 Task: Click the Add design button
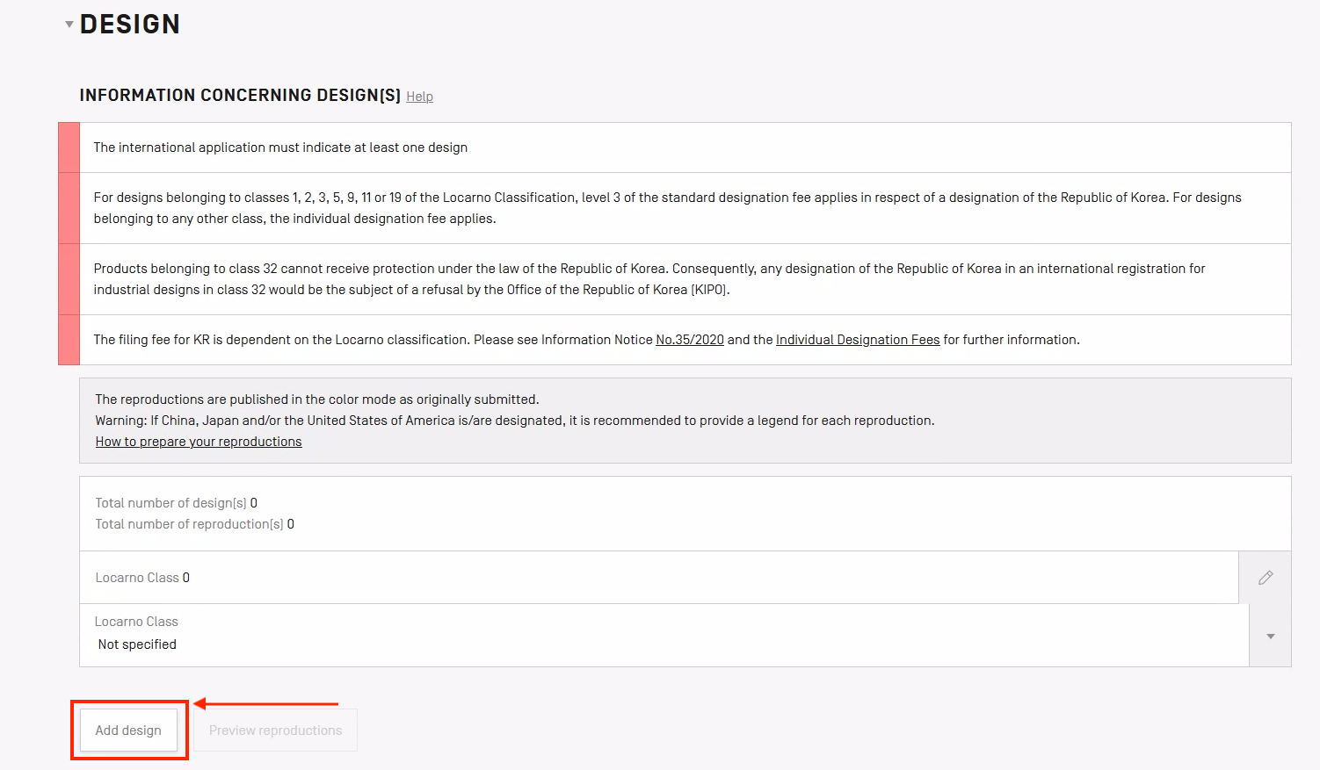coord(128,730)
